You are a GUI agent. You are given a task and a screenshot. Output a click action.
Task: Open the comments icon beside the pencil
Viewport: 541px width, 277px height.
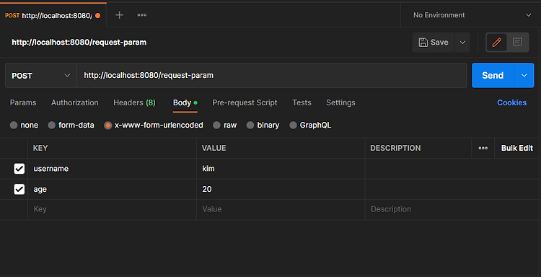click(517, 43)
